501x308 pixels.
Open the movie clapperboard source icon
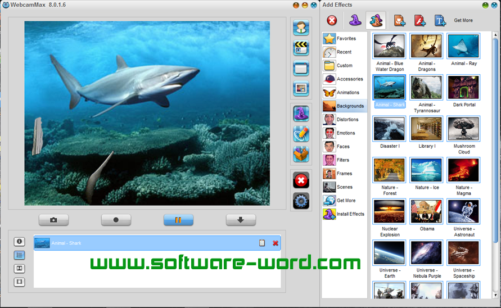(301, 48)
